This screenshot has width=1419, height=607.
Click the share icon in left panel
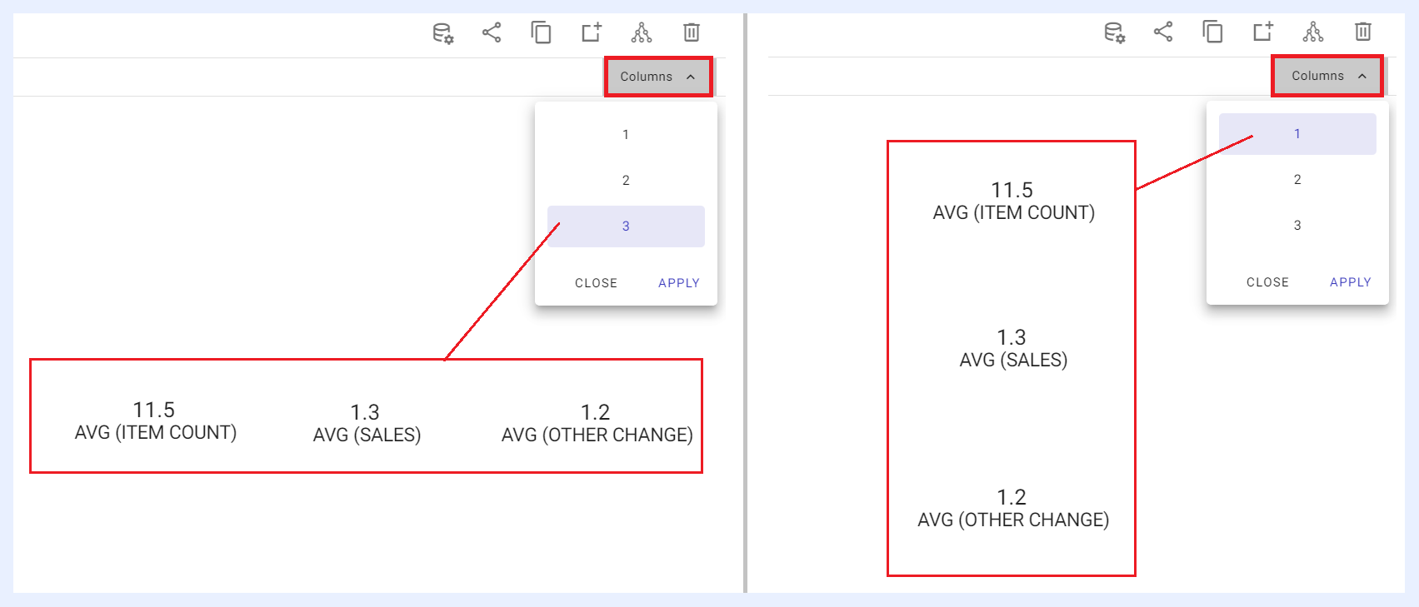click(x=492, y=32)
